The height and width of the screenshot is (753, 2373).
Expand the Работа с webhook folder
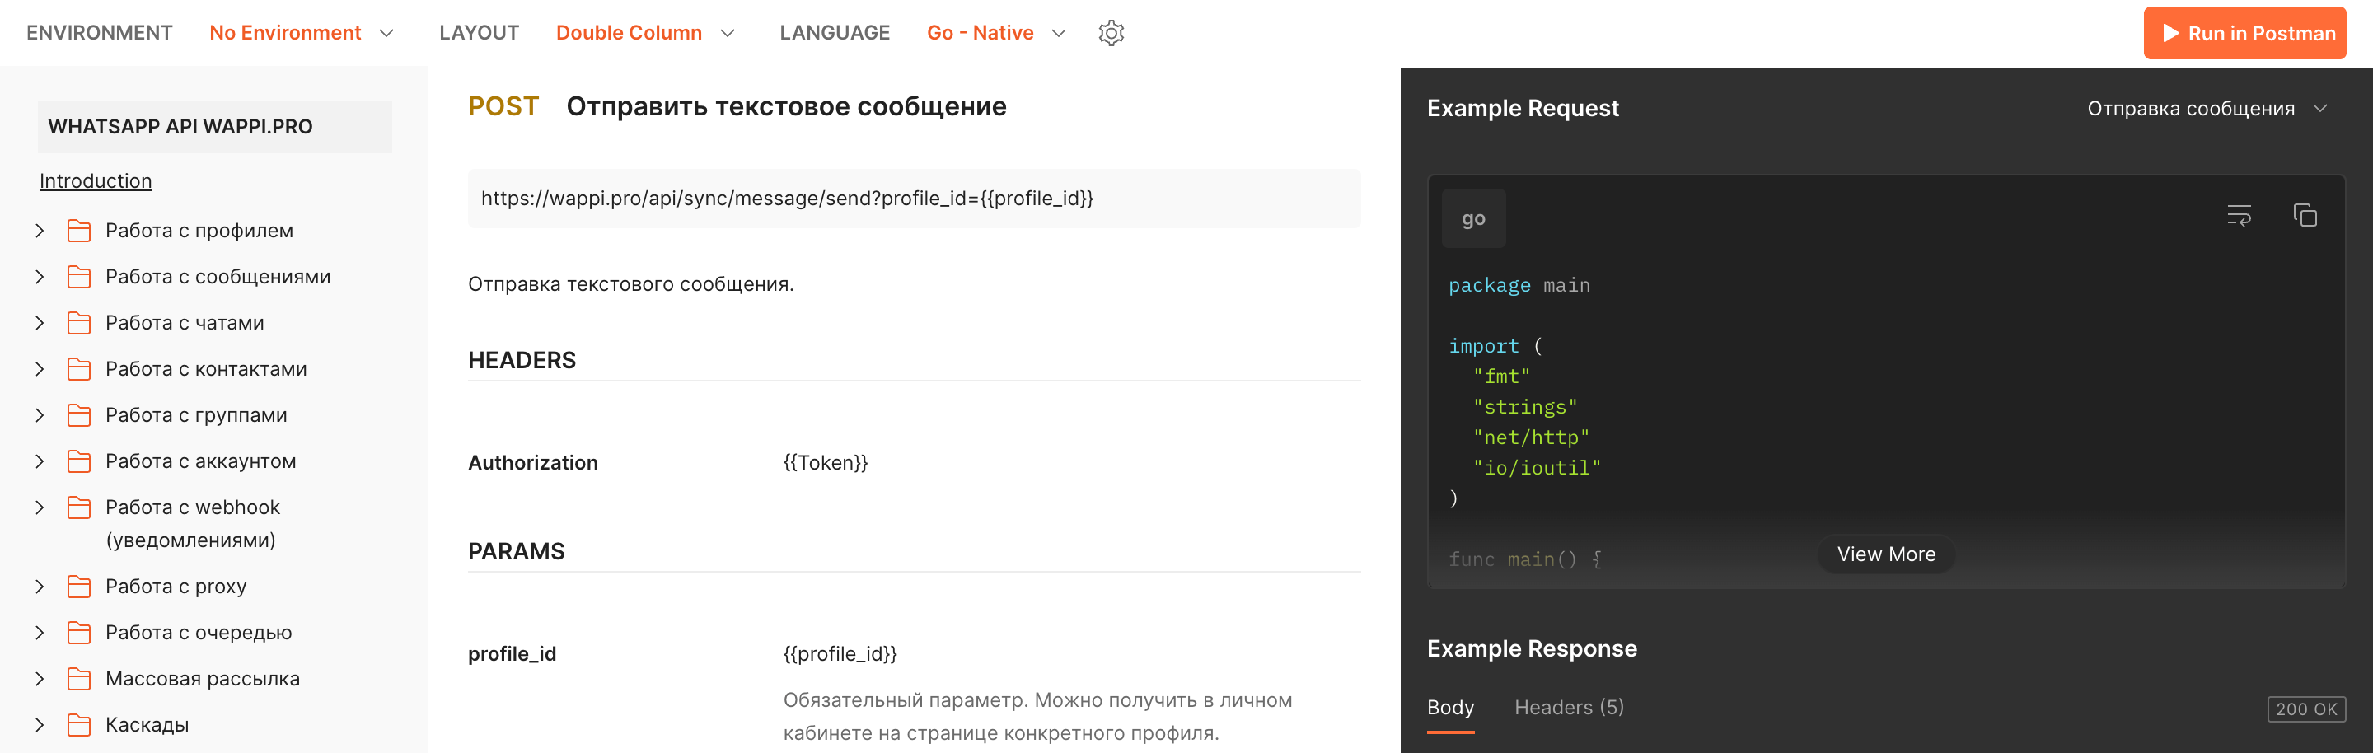(40, 507)
